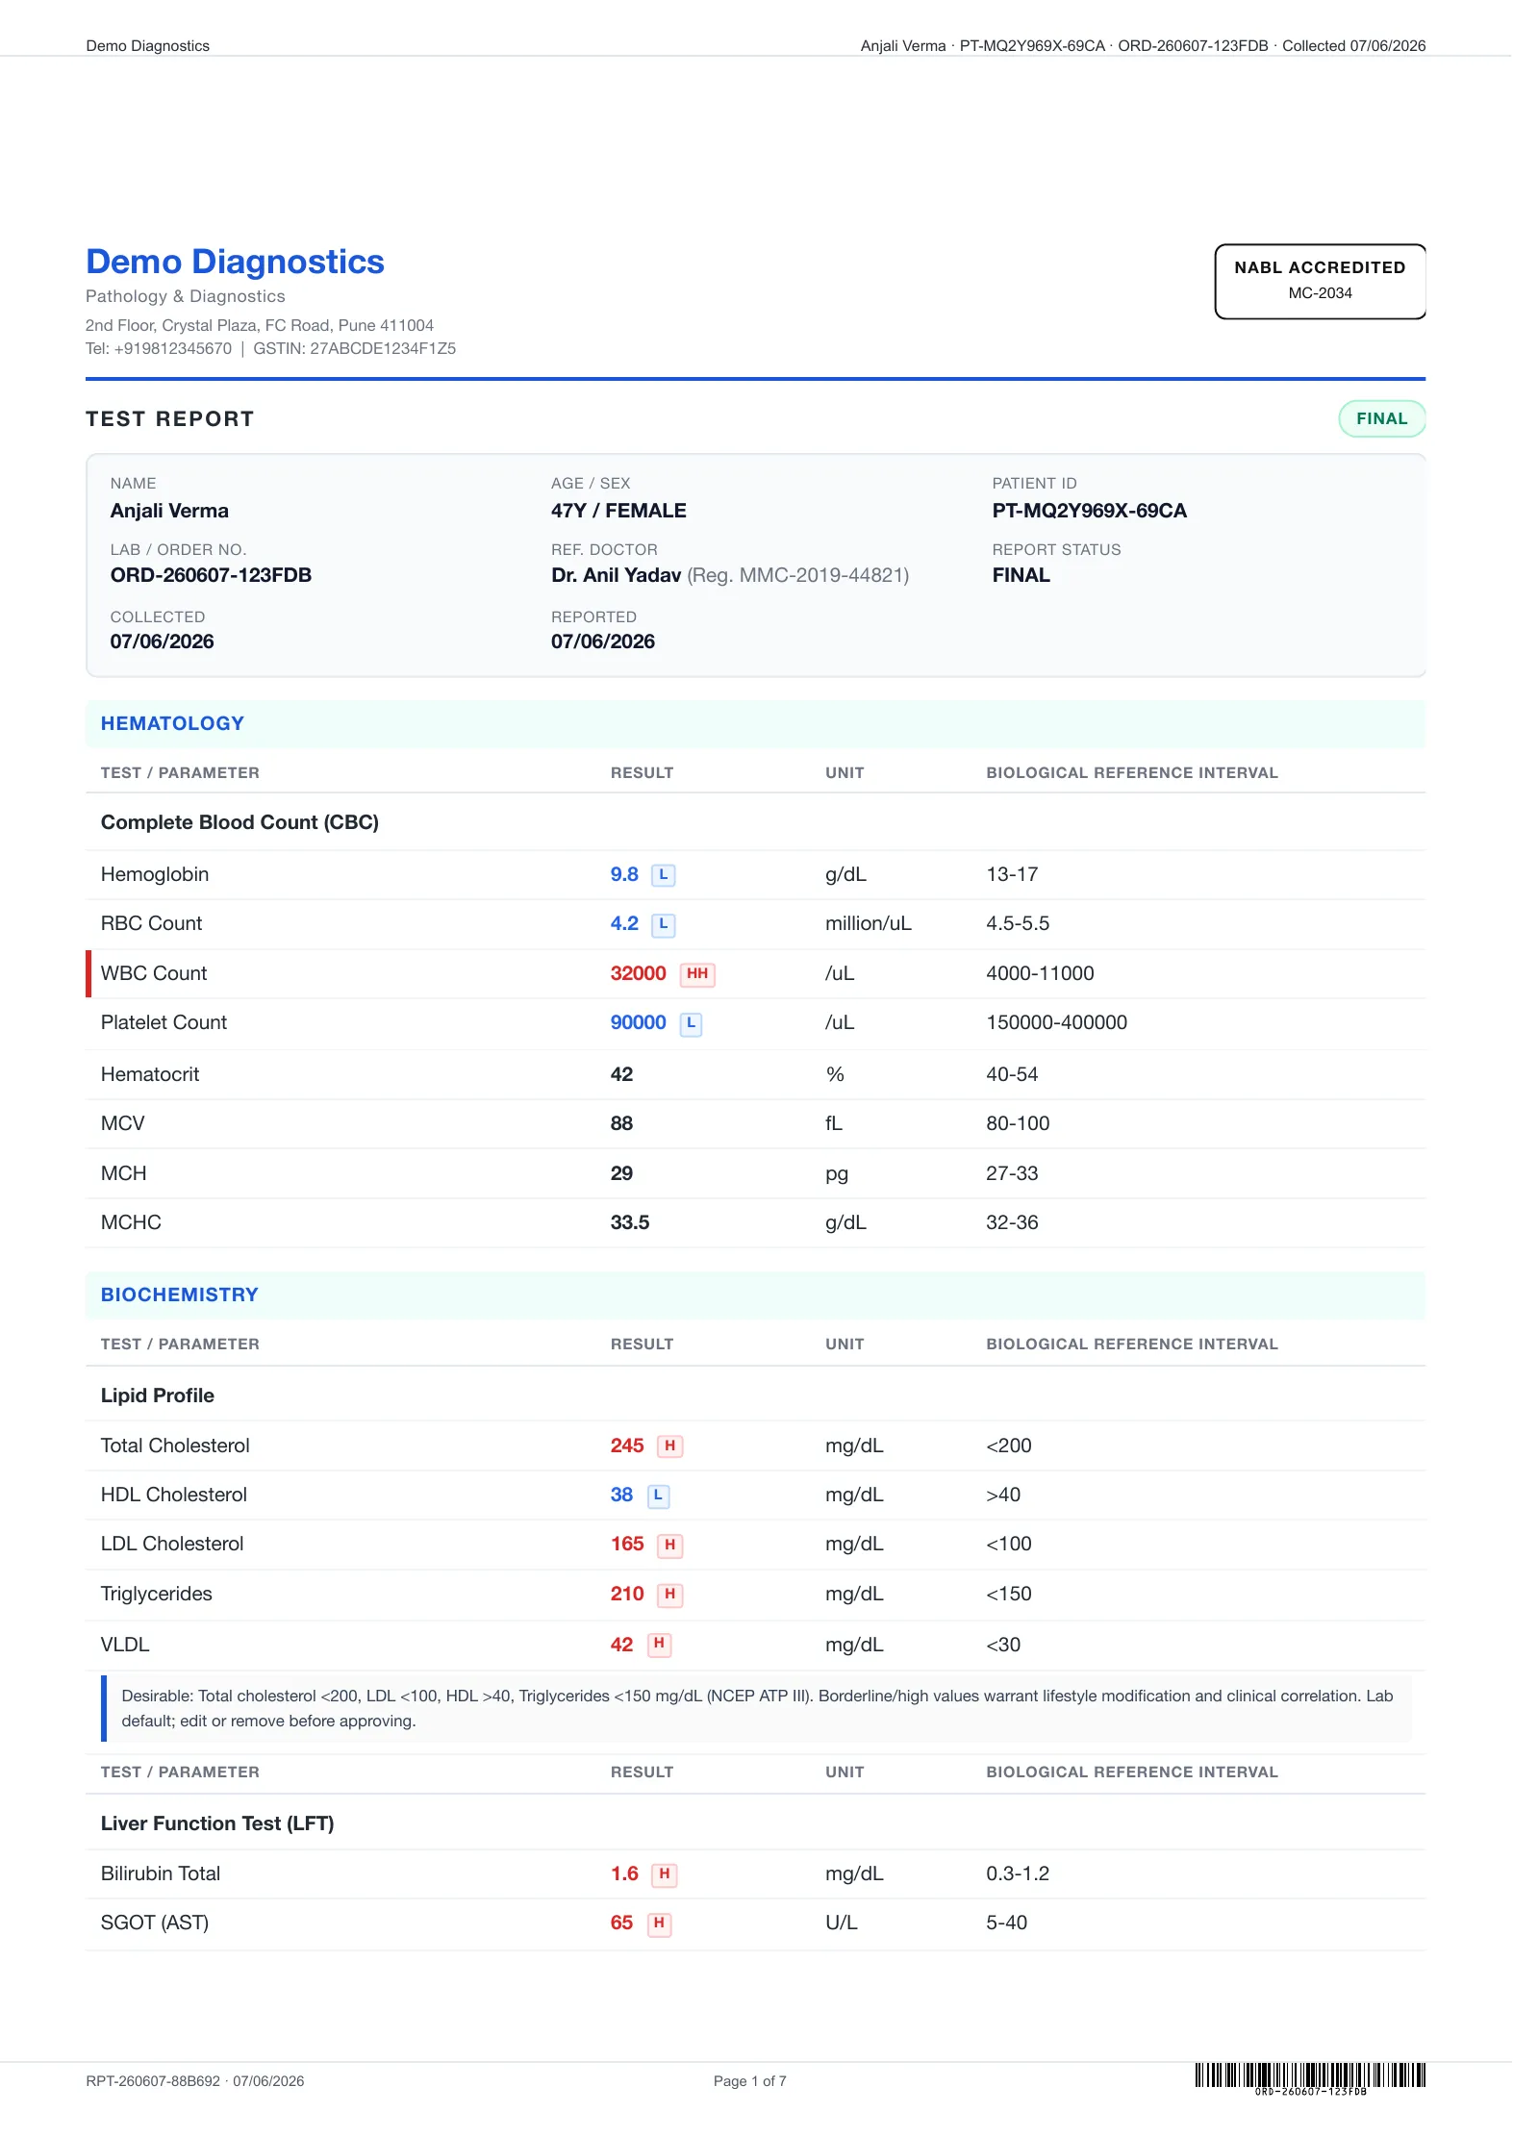Click the NABL Accredited MC-2034 badge
The width and height of the screenshot is (1513, 2137).
(1320, 281)
